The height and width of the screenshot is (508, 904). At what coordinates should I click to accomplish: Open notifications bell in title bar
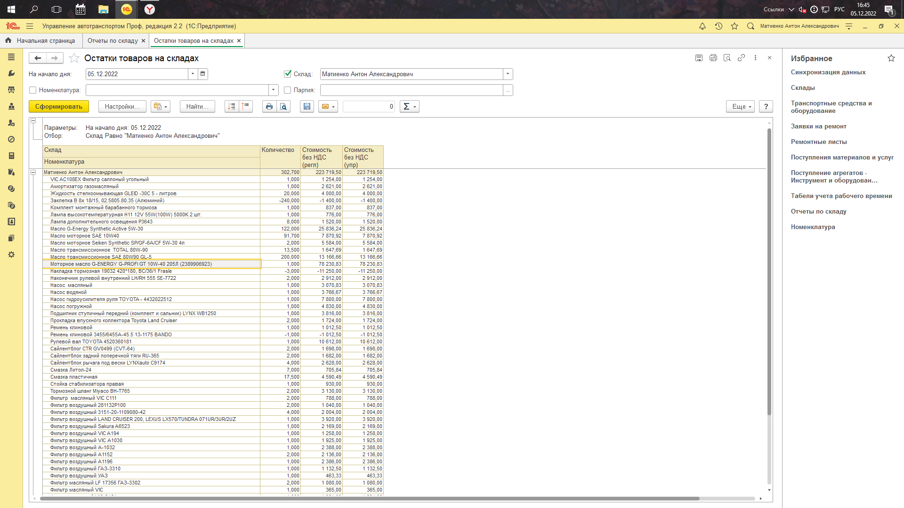tap(702, 26)
